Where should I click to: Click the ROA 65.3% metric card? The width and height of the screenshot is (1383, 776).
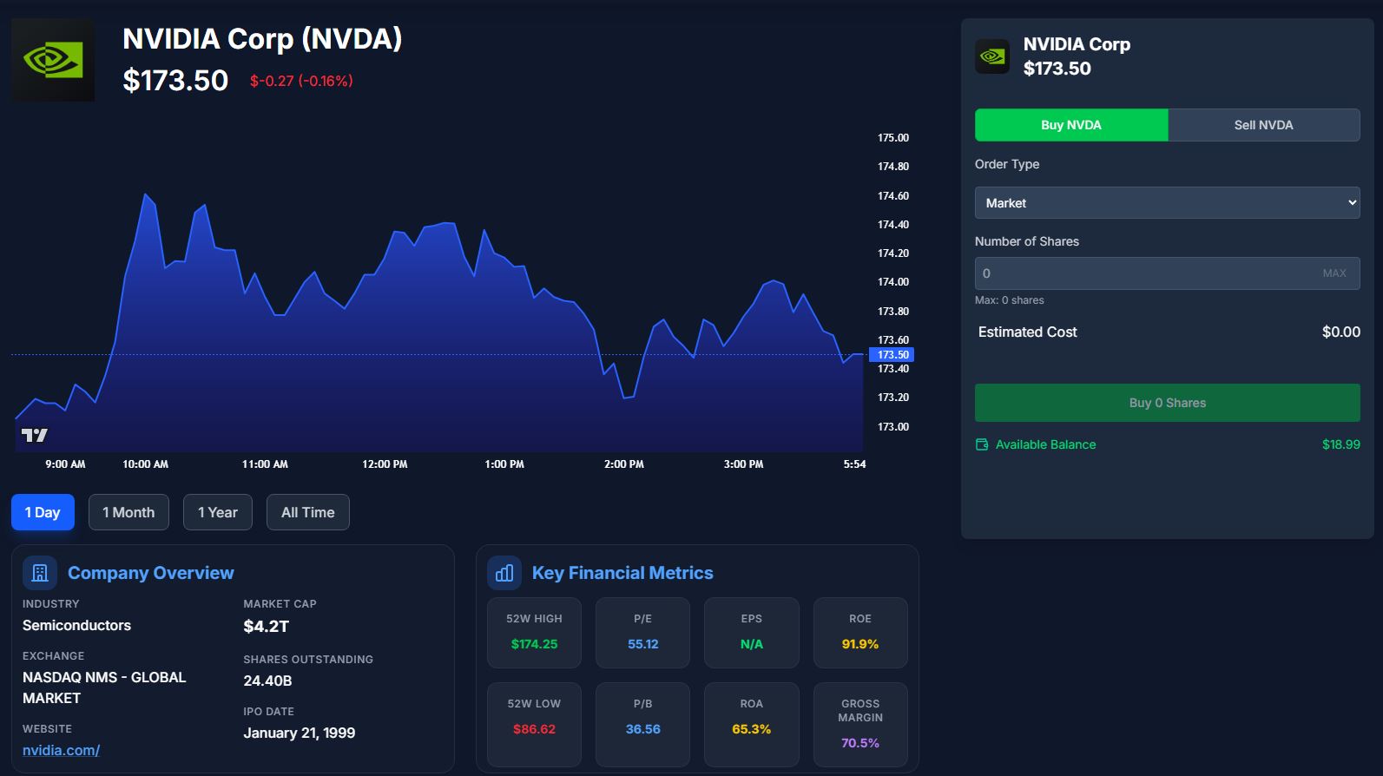(752, 725)
